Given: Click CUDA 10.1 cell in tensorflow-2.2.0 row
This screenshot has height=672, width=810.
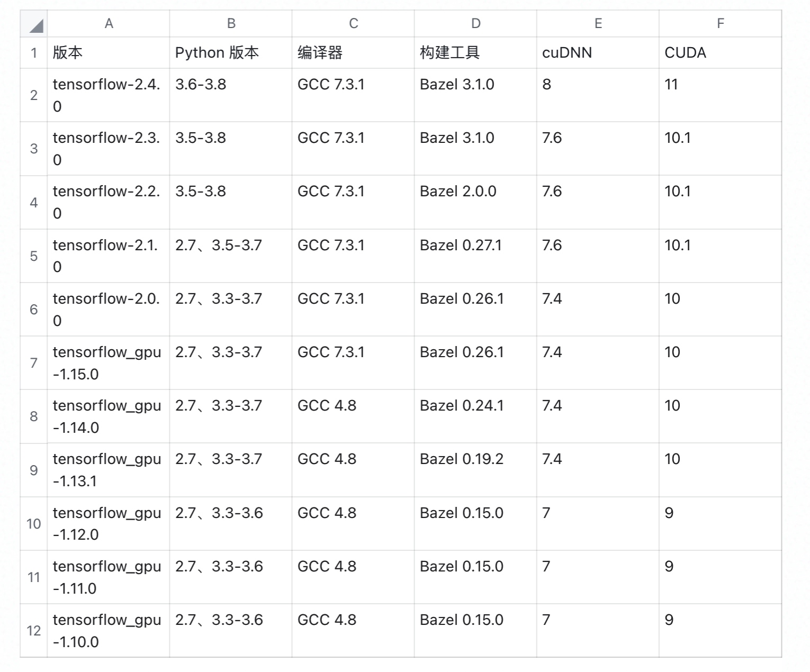Looking at the screenshot, I should point(720,203).
